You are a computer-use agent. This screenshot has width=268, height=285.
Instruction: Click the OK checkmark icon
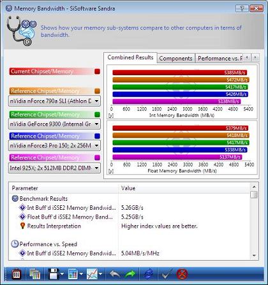tap(167, 274)
